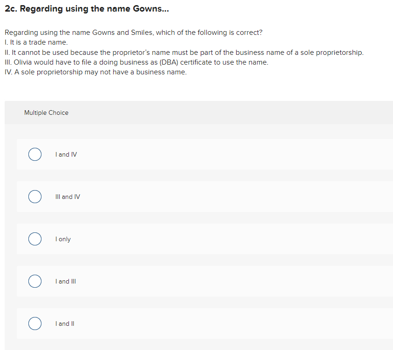Select the radio button for I and III

pos(34,281)
